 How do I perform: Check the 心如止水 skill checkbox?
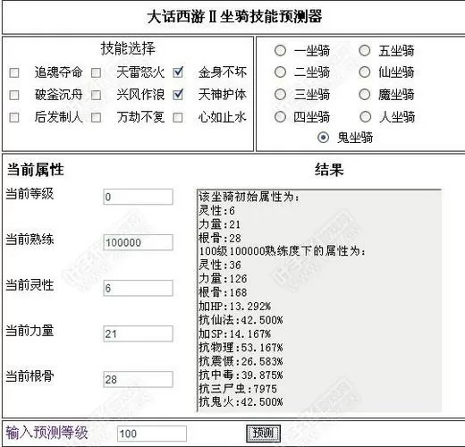178,117
